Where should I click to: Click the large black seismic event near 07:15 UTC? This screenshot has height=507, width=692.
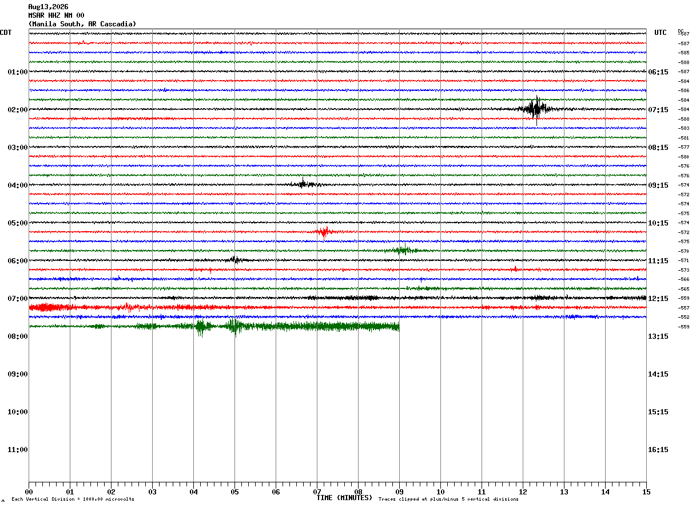(535, 108)
